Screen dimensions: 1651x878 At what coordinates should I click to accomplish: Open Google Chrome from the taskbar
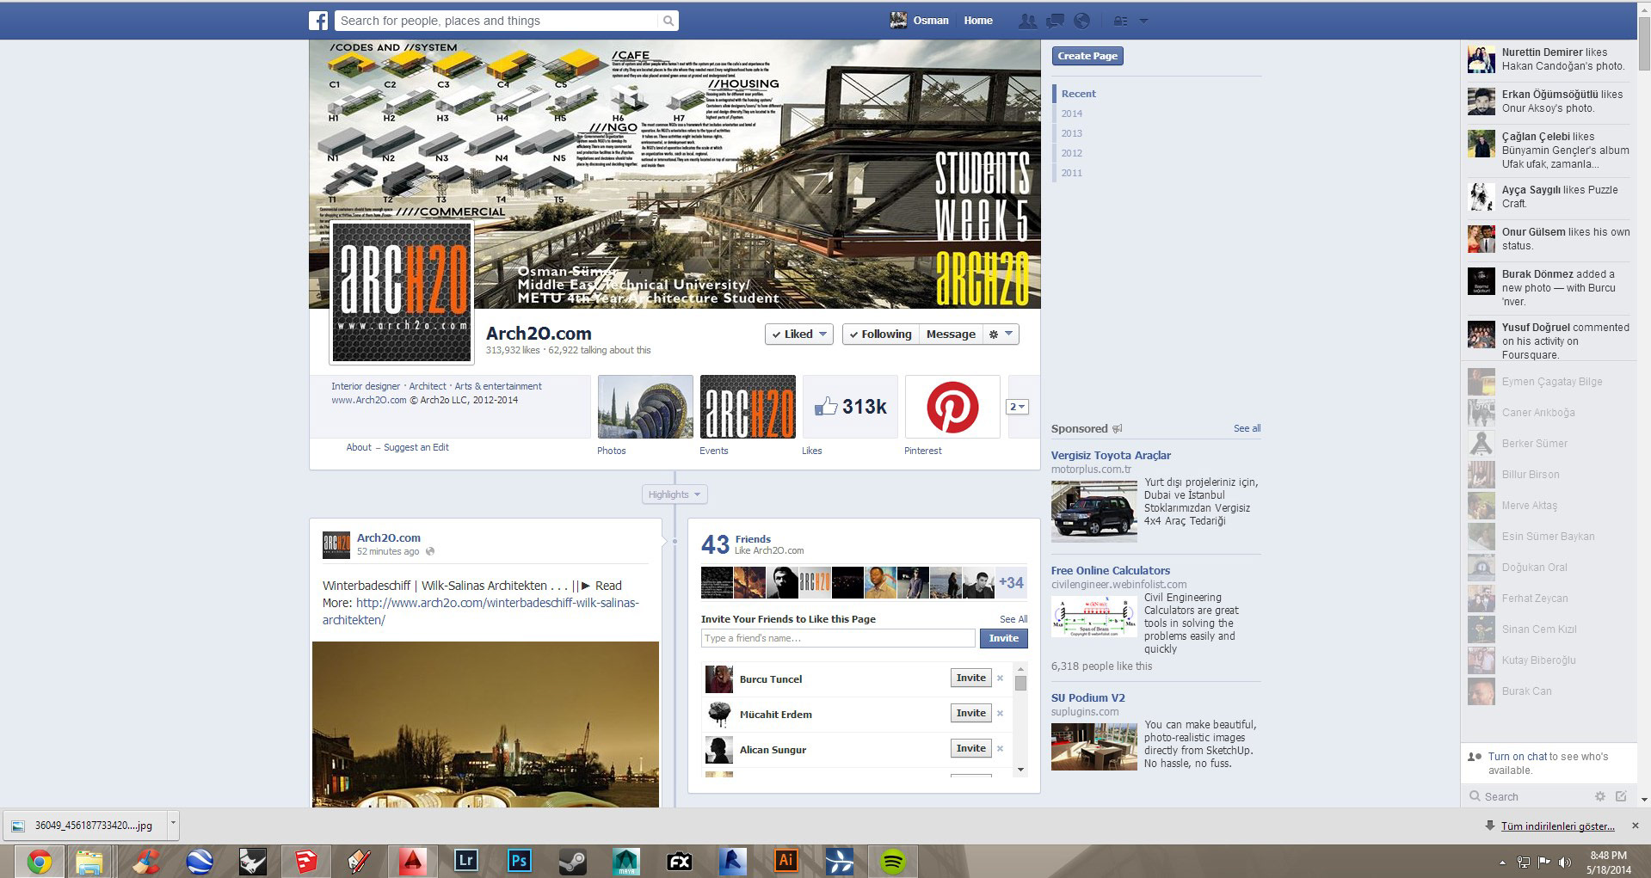tap(39, 861)
